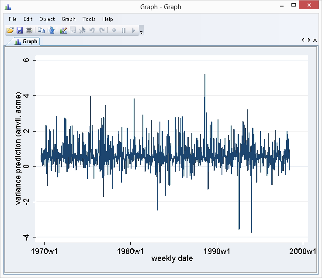Save the graph with the floppy disk icon
The image size is (322, 278).
pyautogui.click(x=20, y=31)
